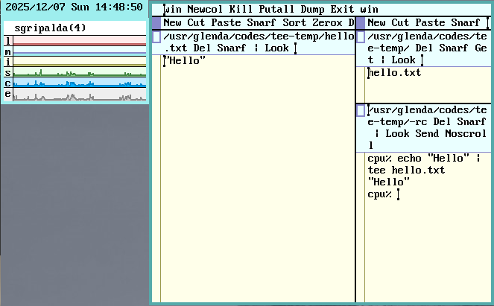This screenshot has width=494, height=306.
Task: Click the blue 'c' context switch graph
Action: (x=80, y=83)
